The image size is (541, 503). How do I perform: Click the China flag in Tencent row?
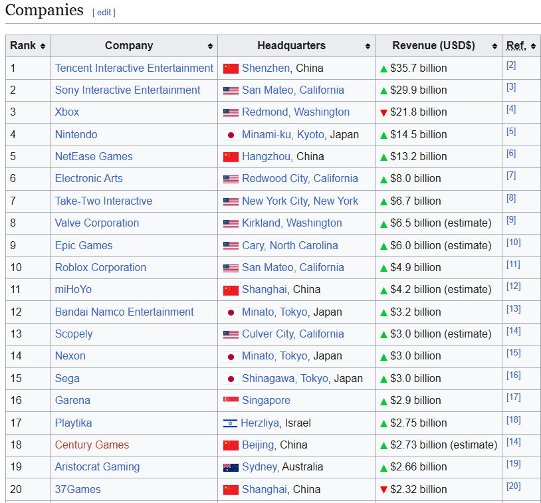(231, 68)
